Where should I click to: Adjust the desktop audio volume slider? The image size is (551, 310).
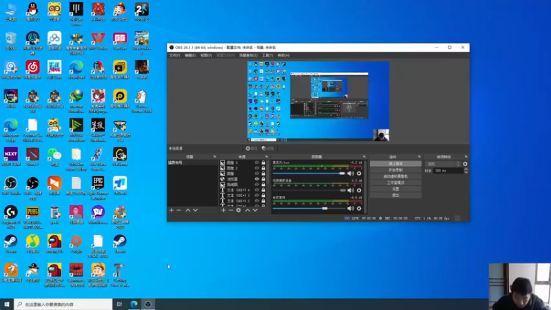click(x=309, y=209)
